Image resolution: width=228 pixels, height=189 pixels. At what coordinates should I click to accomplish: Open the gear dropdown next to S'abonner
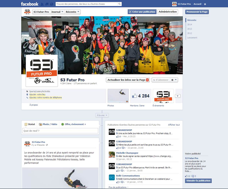(x=174, y=80)
